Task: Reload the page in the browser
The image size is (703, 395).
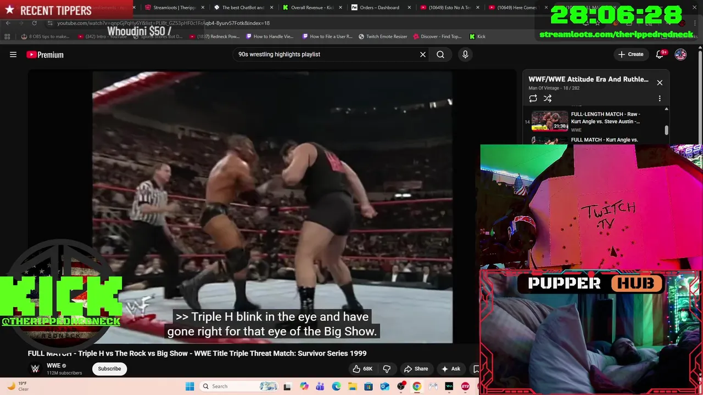Action: [x=34, y=23]
